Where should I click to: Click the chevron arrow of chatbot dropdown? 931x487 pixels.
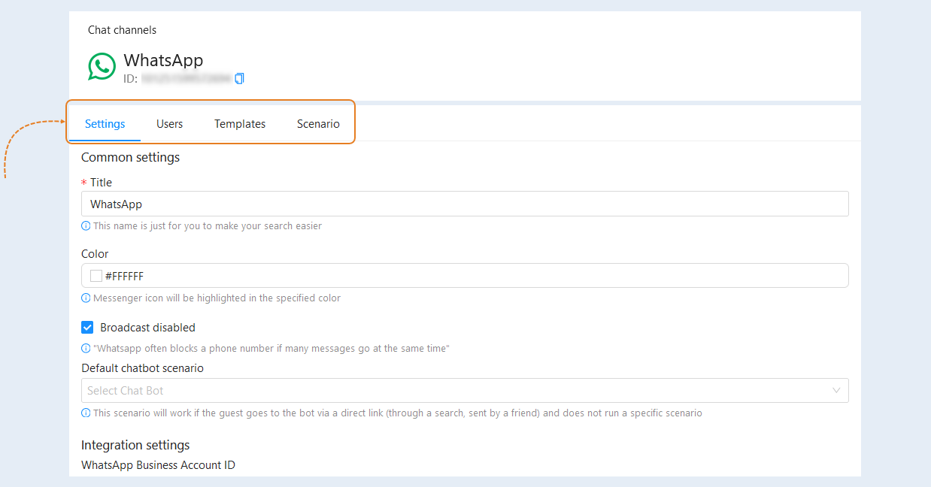(836, 390)
